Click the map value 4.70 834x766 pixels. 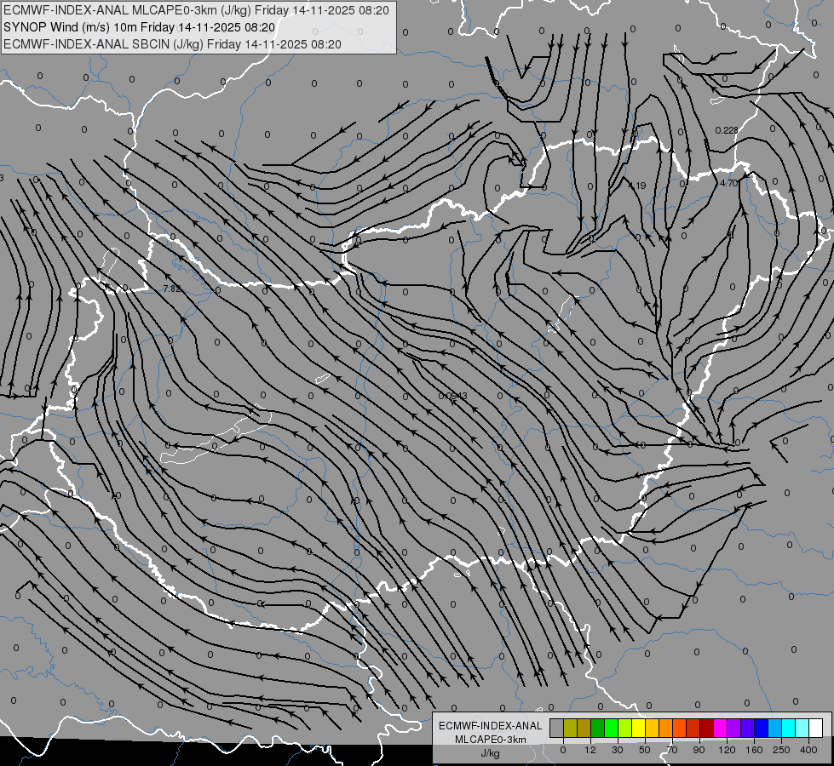click(x=728, y=183)
